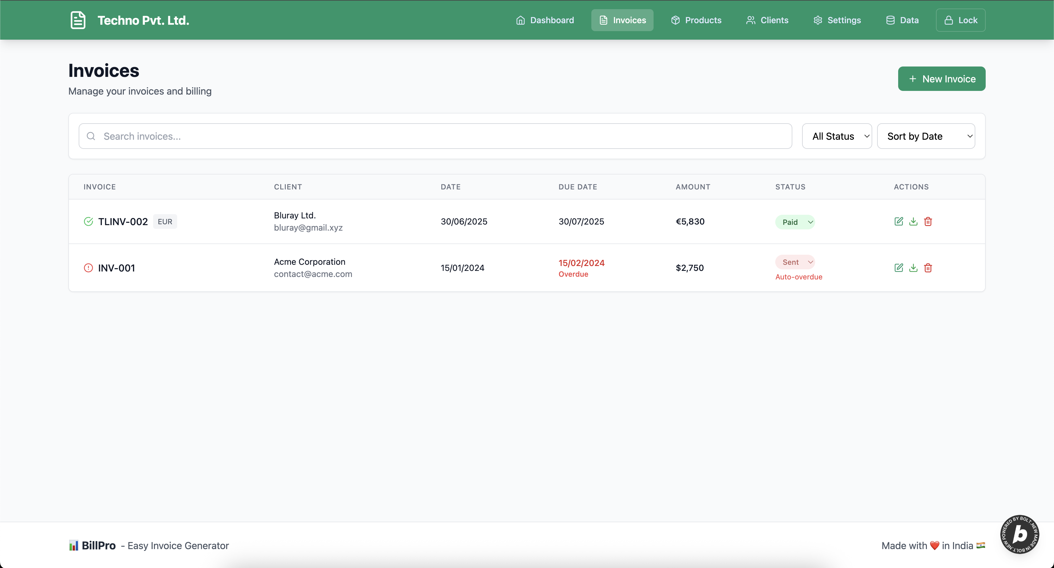Edit invoice TLINV-002 using the pencil icon
The width and height of the screenshot is (1054, 568).
(x=898, y=221)
